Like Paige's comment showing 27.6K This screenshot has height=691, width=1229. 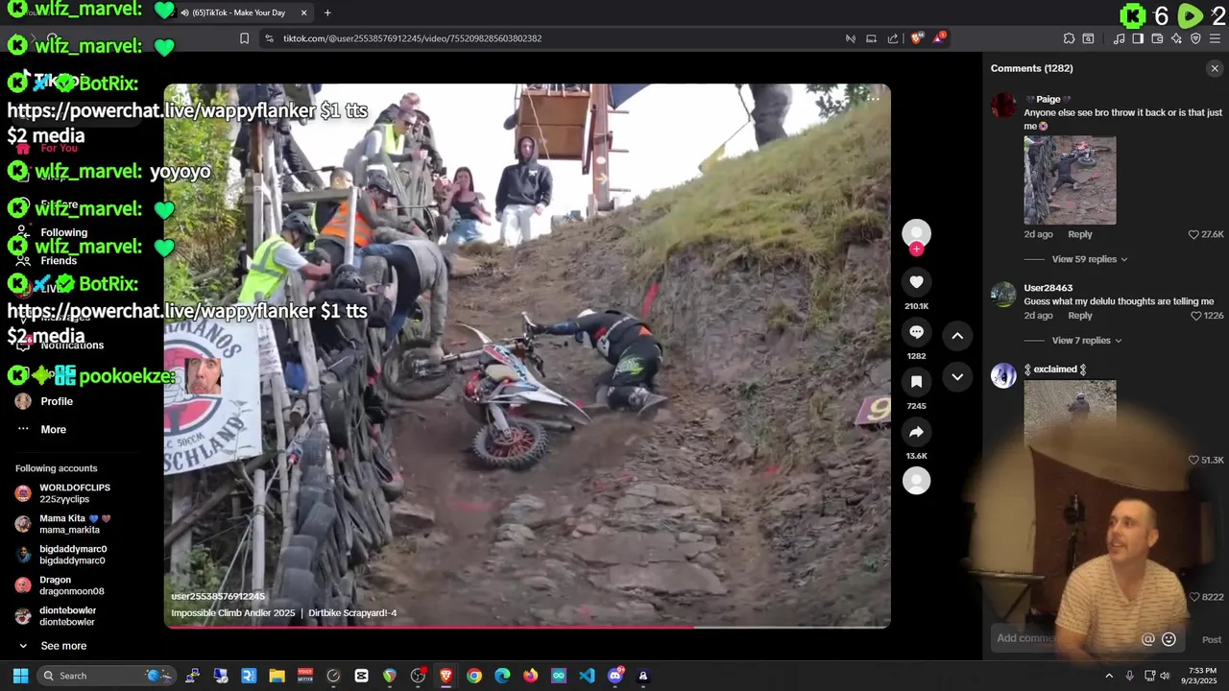pyautogui.click(x=1193, y=234)
